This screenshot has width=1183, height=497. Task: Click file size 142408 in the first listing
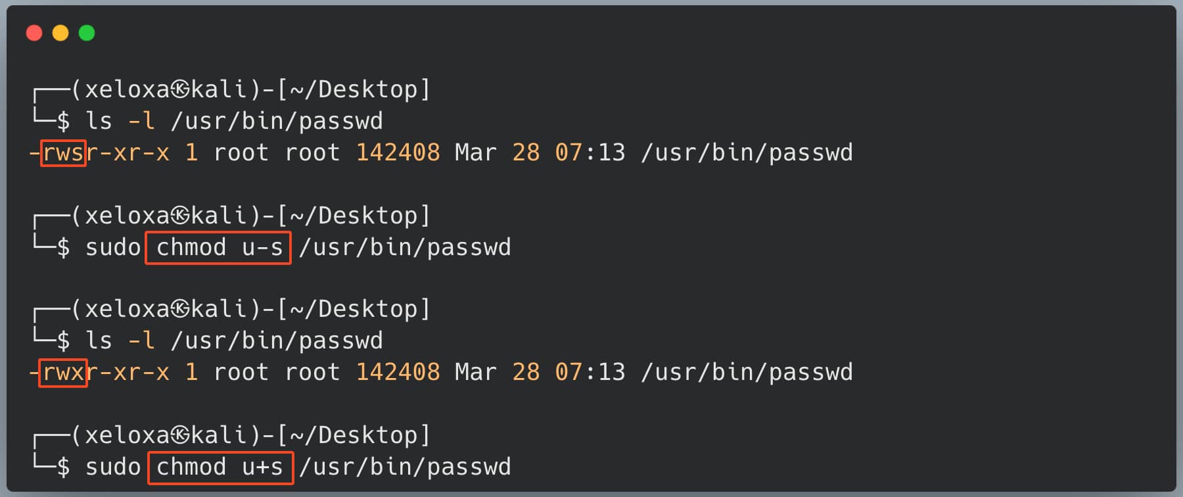(x=398, y=153)
